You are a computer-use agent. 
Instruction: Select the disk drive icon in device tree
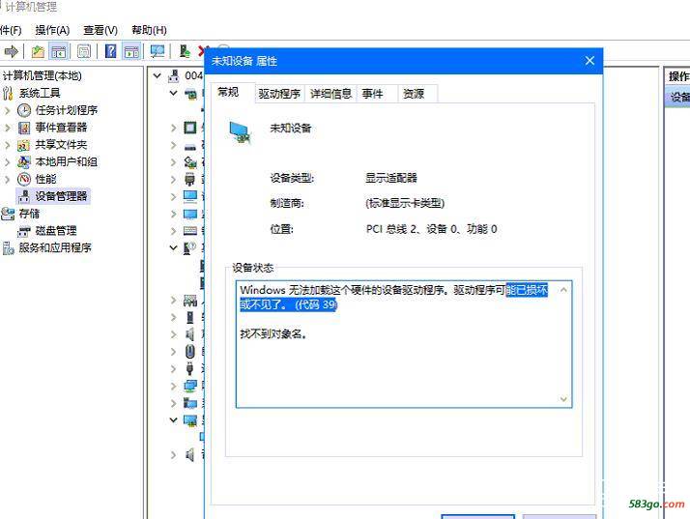coord(190,147)
